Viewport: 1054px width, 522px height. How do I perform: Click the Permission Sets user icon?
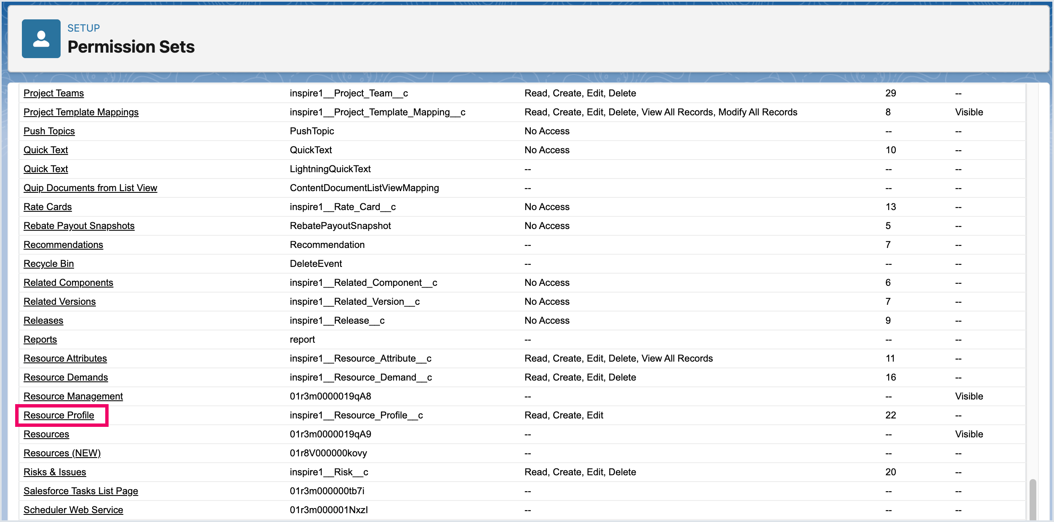click(41, 39)
